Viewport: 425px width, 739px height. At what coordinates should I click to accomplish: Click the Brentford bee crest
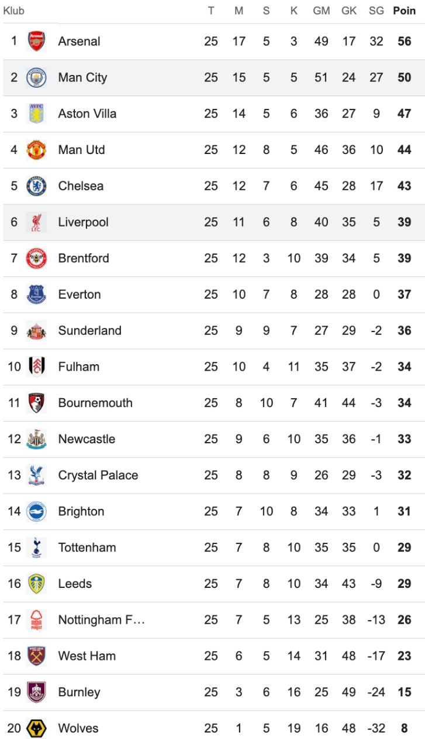coord(36,258)
